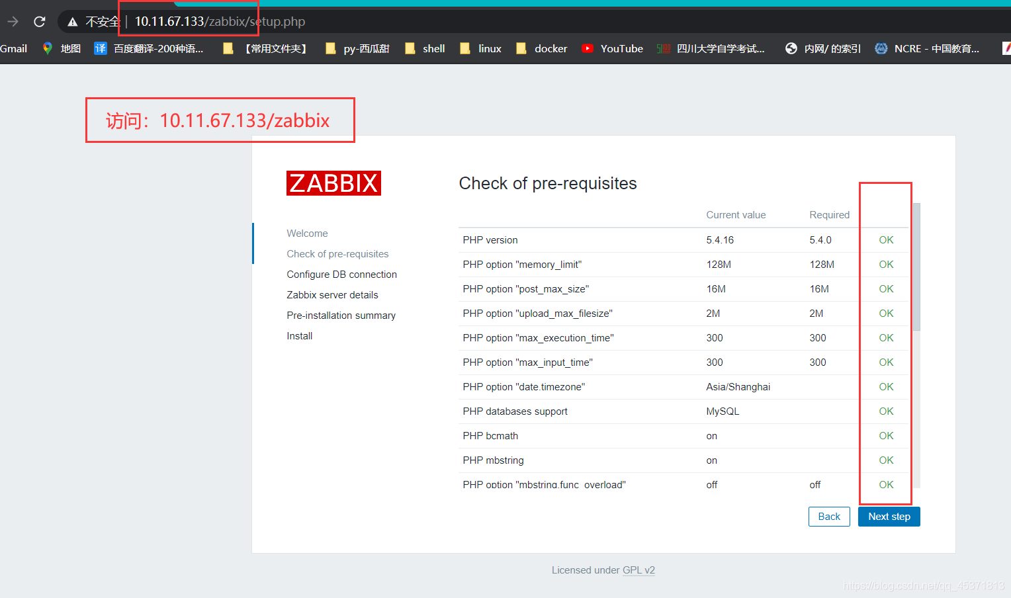The image size is (1011, 598).
Task: Click the PHP version row label
Action: coord(490,240)
